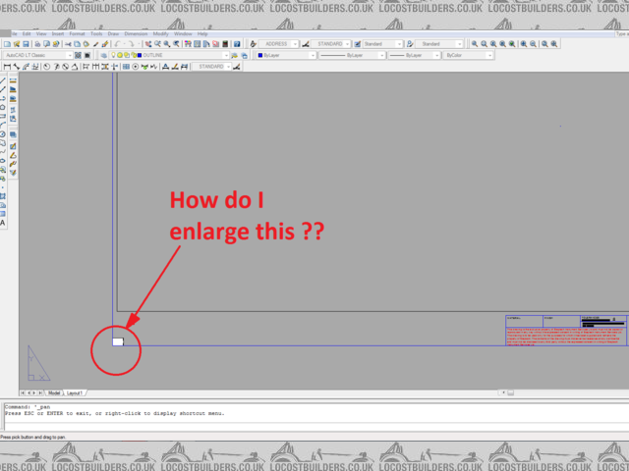Open the ByLayer color dropdown
Screen dimensions: 629x471
point(285,56)
